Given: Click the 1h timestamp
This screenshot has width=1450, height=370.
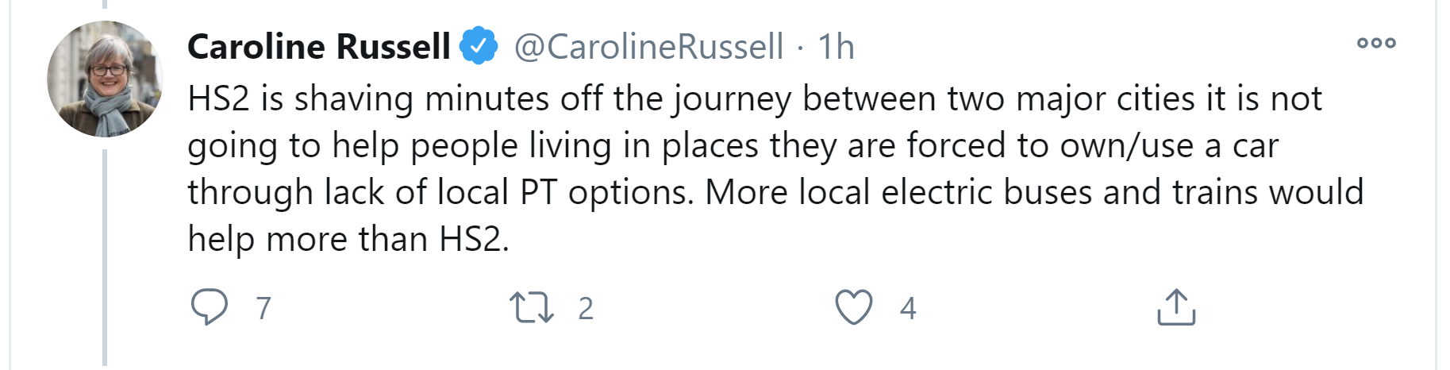Looking at the screenshot, I should point(836,47).
